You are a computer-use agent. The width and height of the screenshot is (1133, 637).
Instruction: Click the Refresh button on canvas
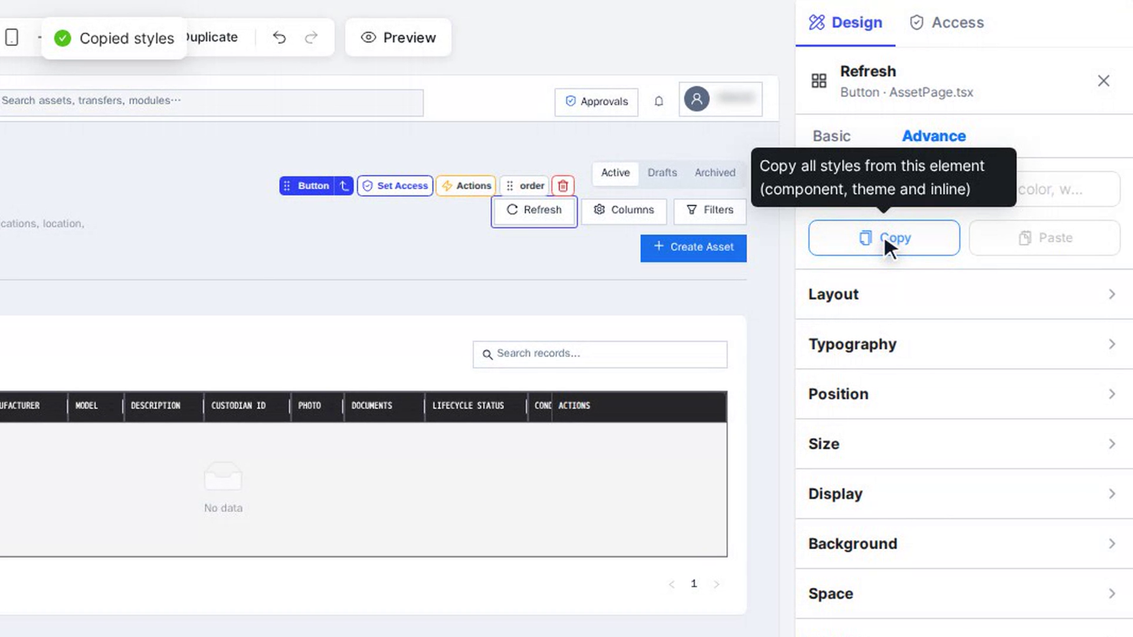(534, 211)
